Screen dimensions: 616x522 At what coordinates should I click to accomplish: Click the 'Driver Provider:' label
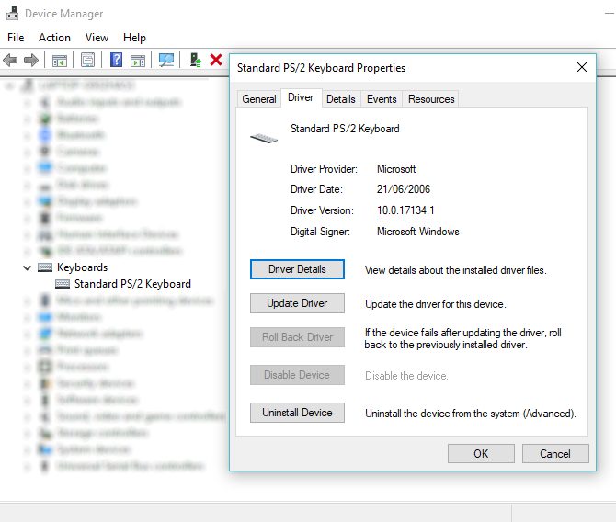pyautogui.click(x=324, y=169)
